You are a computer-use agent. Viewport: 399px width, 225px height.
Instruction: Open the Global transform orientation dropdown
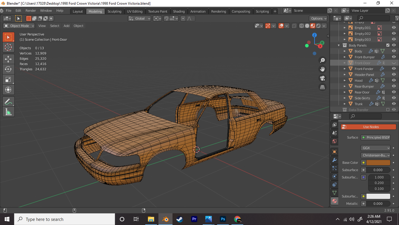[x=139, y=18]
